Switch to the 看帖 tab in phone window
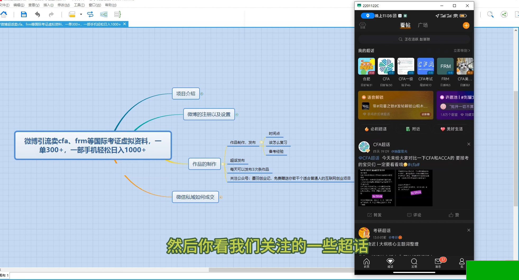519x280 pixels. tap(405, 25)
